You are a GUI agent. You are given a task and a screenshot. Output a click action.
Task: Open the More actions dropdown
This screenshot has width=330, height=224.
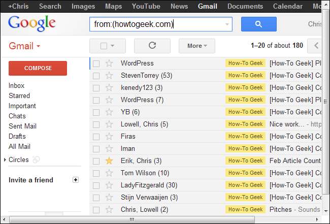(197, 46)
